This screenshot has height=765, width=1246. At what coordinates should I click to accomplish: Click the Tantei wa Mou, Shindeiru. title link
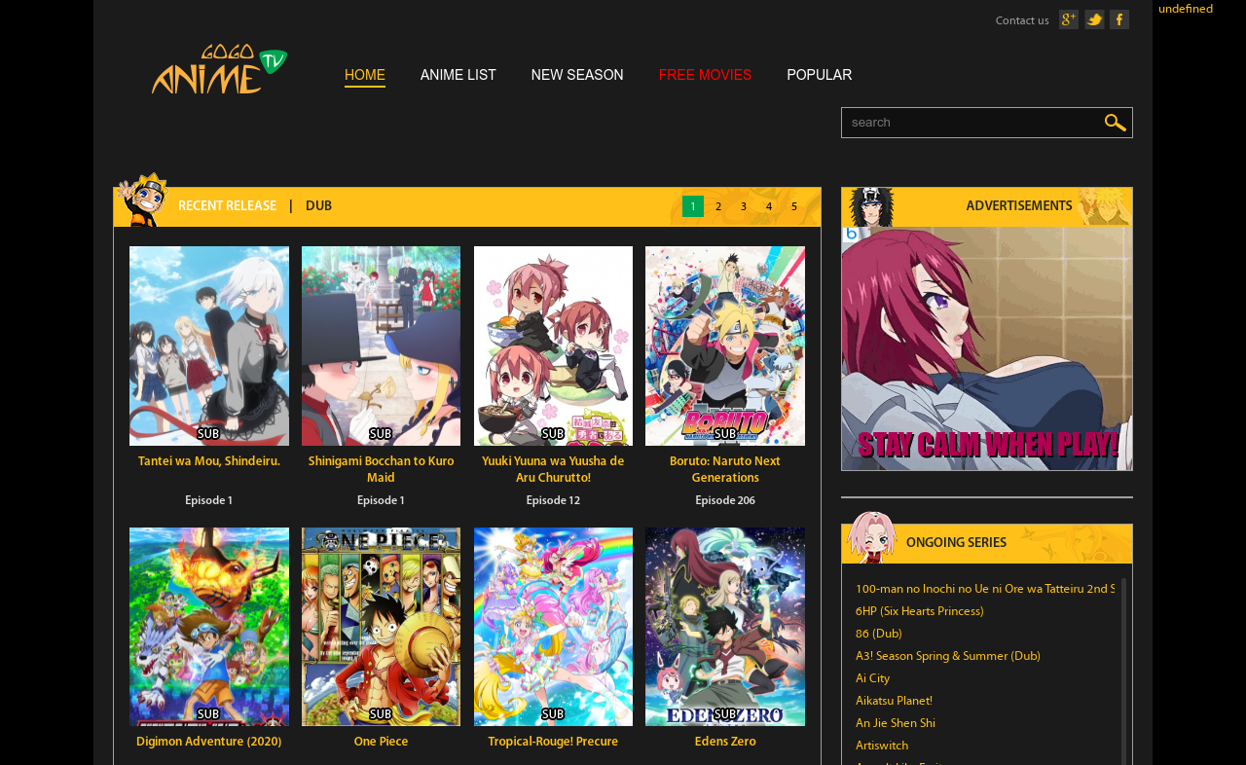point(209,461)
